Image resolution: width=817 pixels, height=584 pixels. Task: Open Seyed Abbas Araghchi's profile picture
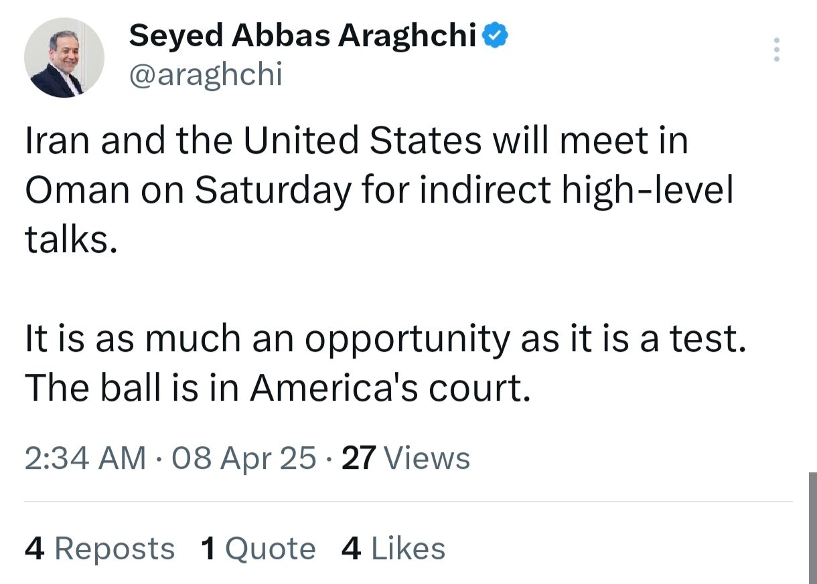click(64, 59)
